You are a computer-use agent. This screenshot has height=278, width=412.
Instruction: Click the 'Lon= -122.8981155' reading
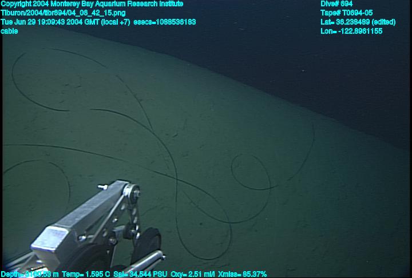click(x=351, y=31)
